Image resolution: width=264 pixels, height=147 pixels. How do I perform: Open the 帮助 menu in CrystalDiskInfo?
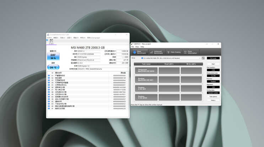click(83, 38)
